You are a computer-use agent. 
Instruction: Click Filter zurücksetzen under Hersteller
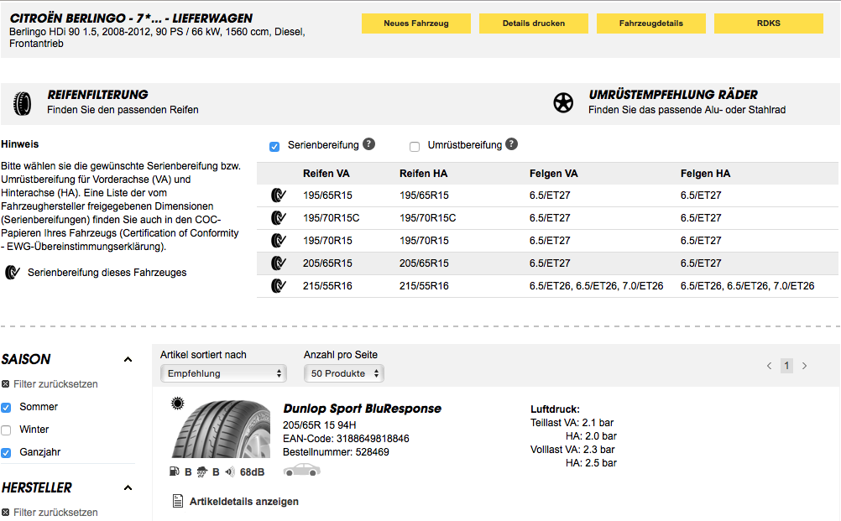[x=55, y=513]
